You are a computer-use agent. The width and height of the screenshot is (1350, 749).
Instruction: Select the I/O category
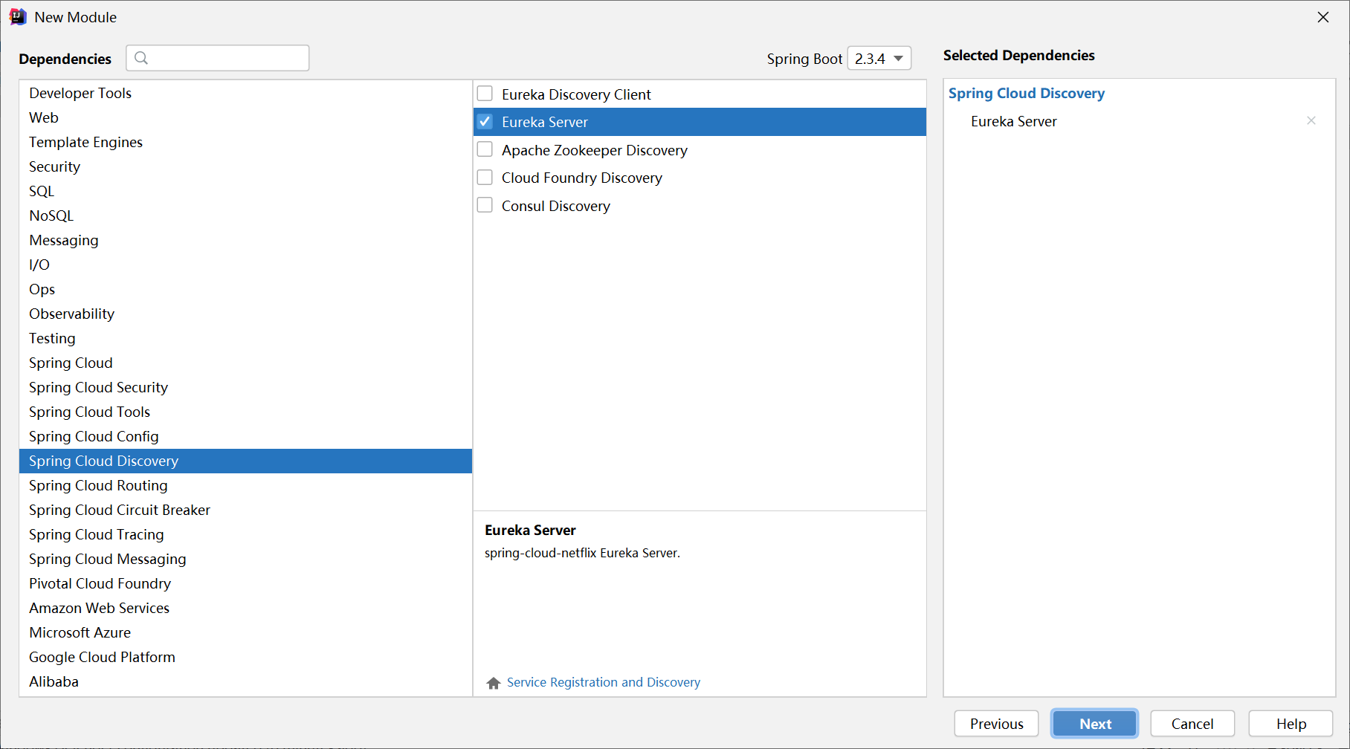pos(245,265)
